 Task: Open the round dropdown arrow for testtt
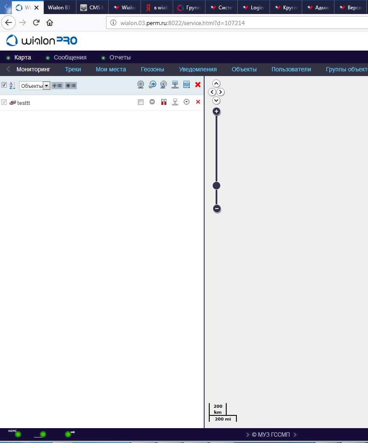[186, 102]
